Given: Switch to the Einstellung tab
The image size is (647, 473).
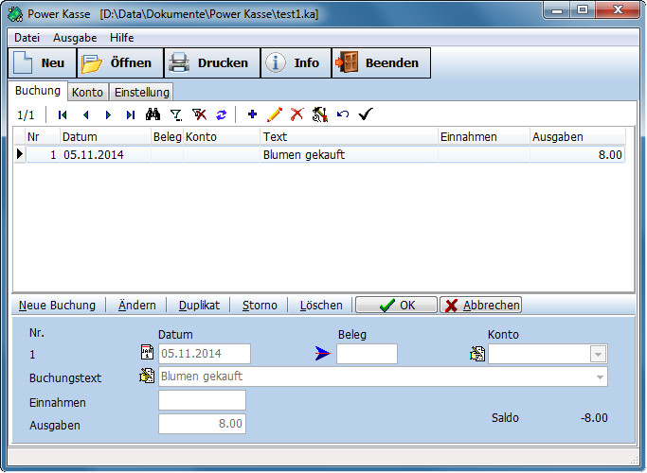Looking at the screenshot, I should tap(142, 93).
